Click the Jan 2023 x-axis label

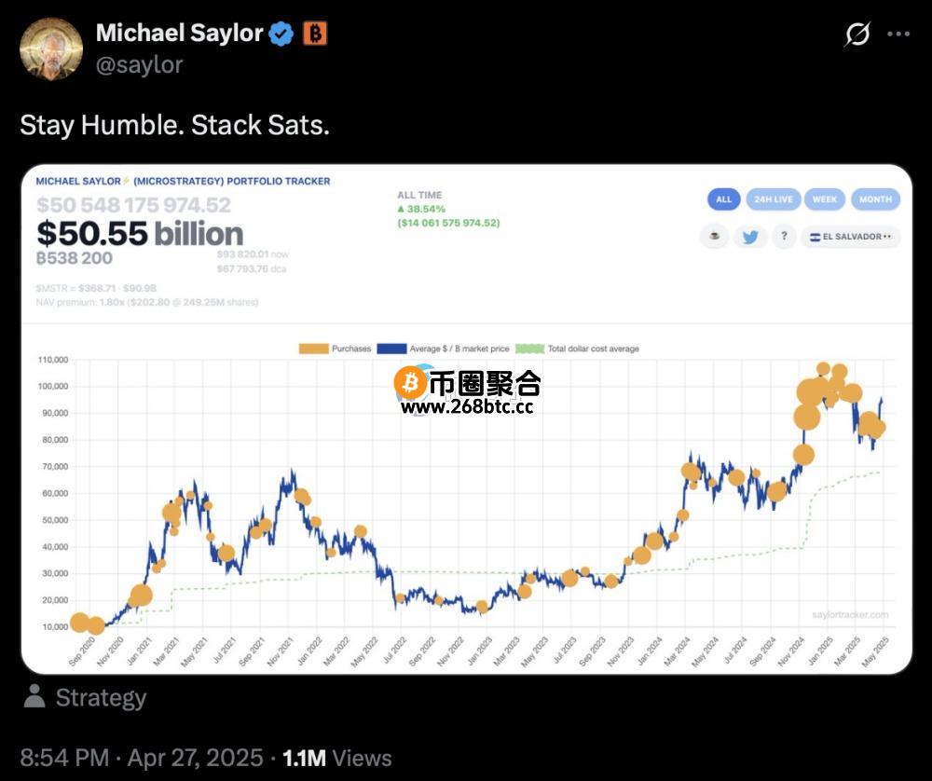coord(480,651)
